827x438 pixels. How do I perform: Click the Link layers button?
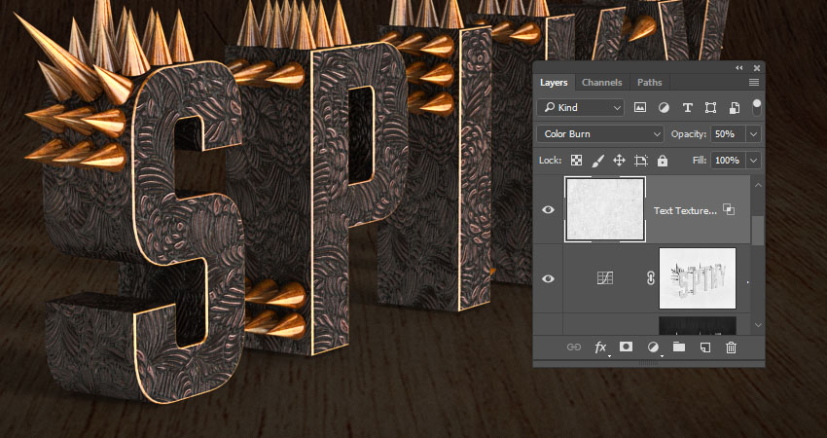point(573,347)
